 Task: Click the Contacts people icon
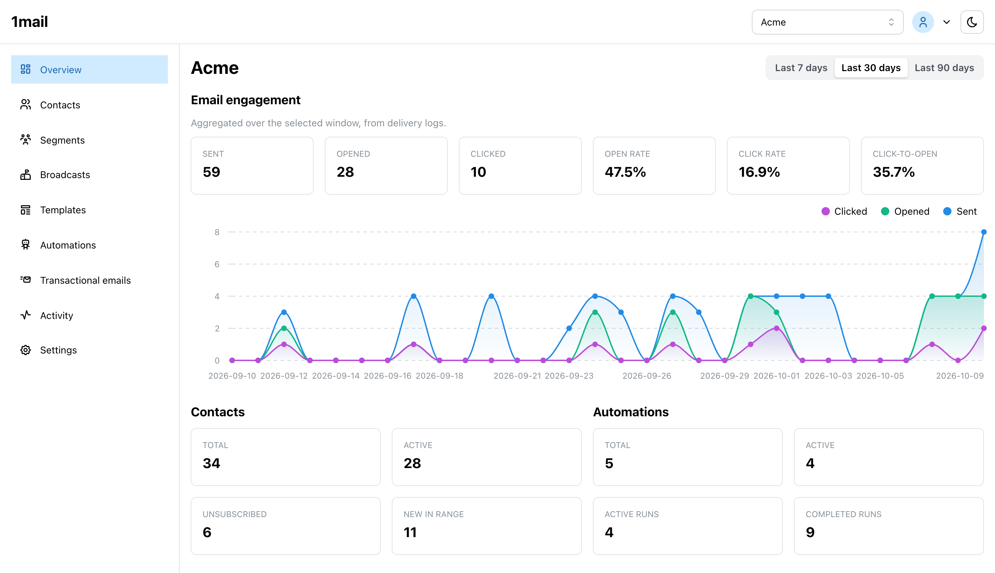26,105
